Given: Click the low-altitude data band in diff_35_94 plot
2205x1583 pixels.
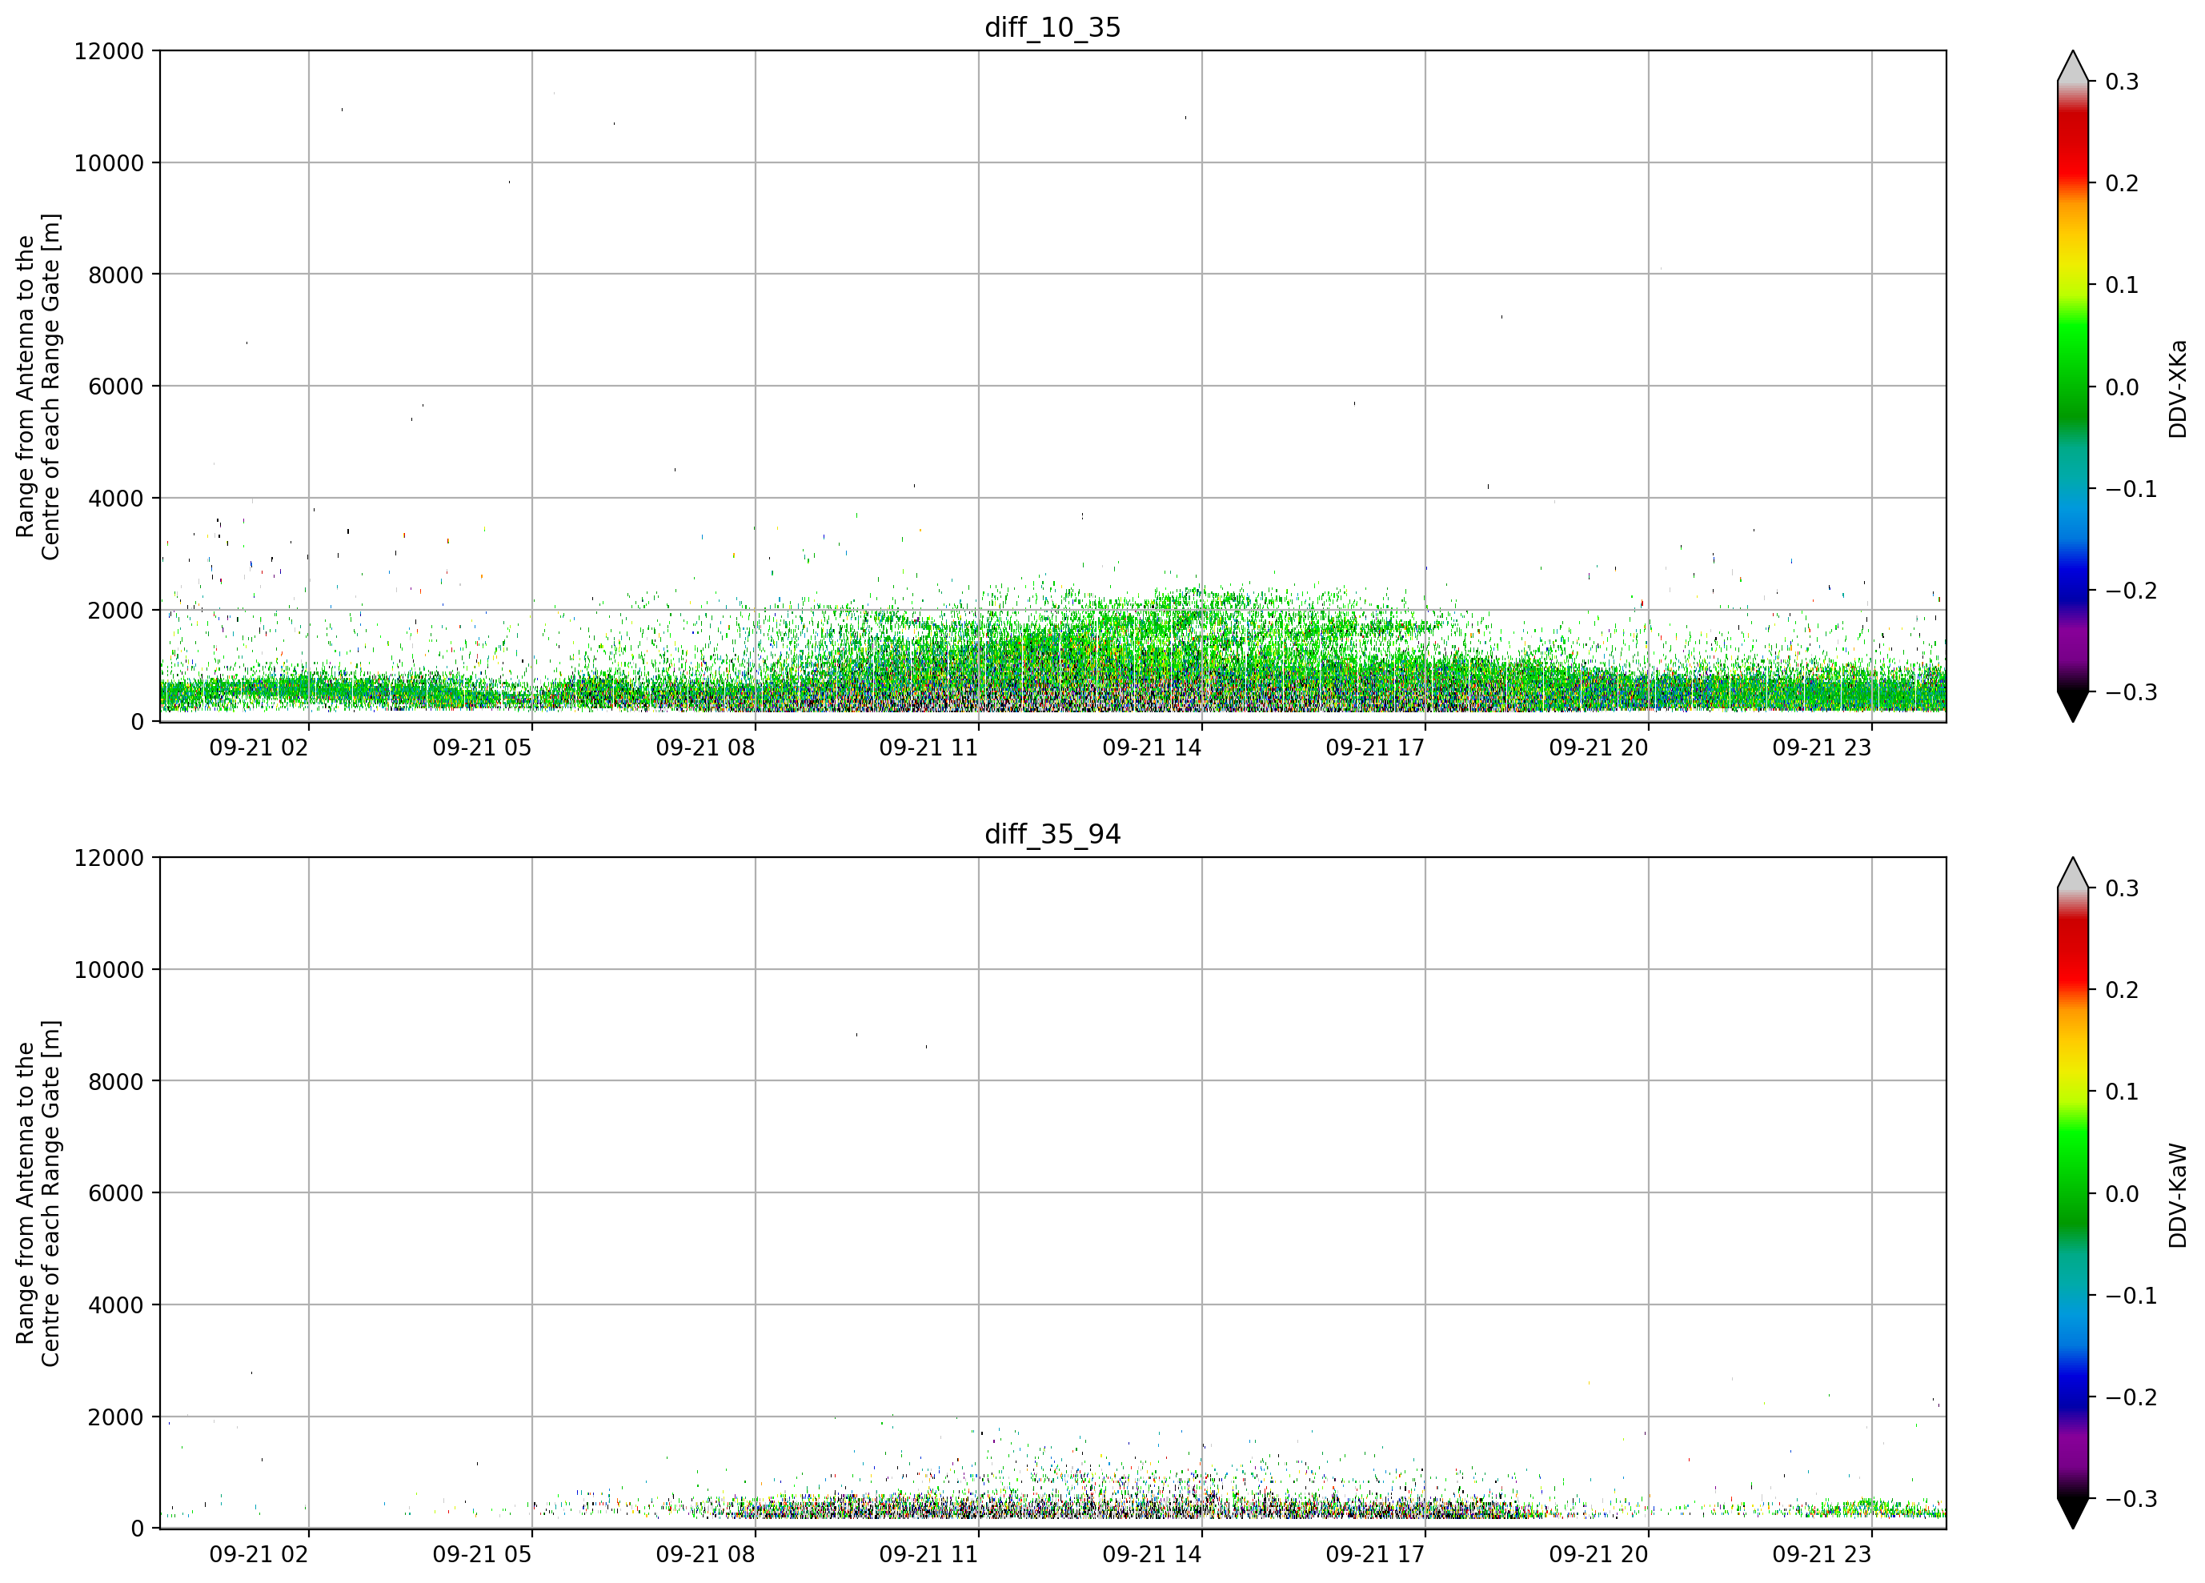Looking at the screenshot, I should coord(1053,1505).
